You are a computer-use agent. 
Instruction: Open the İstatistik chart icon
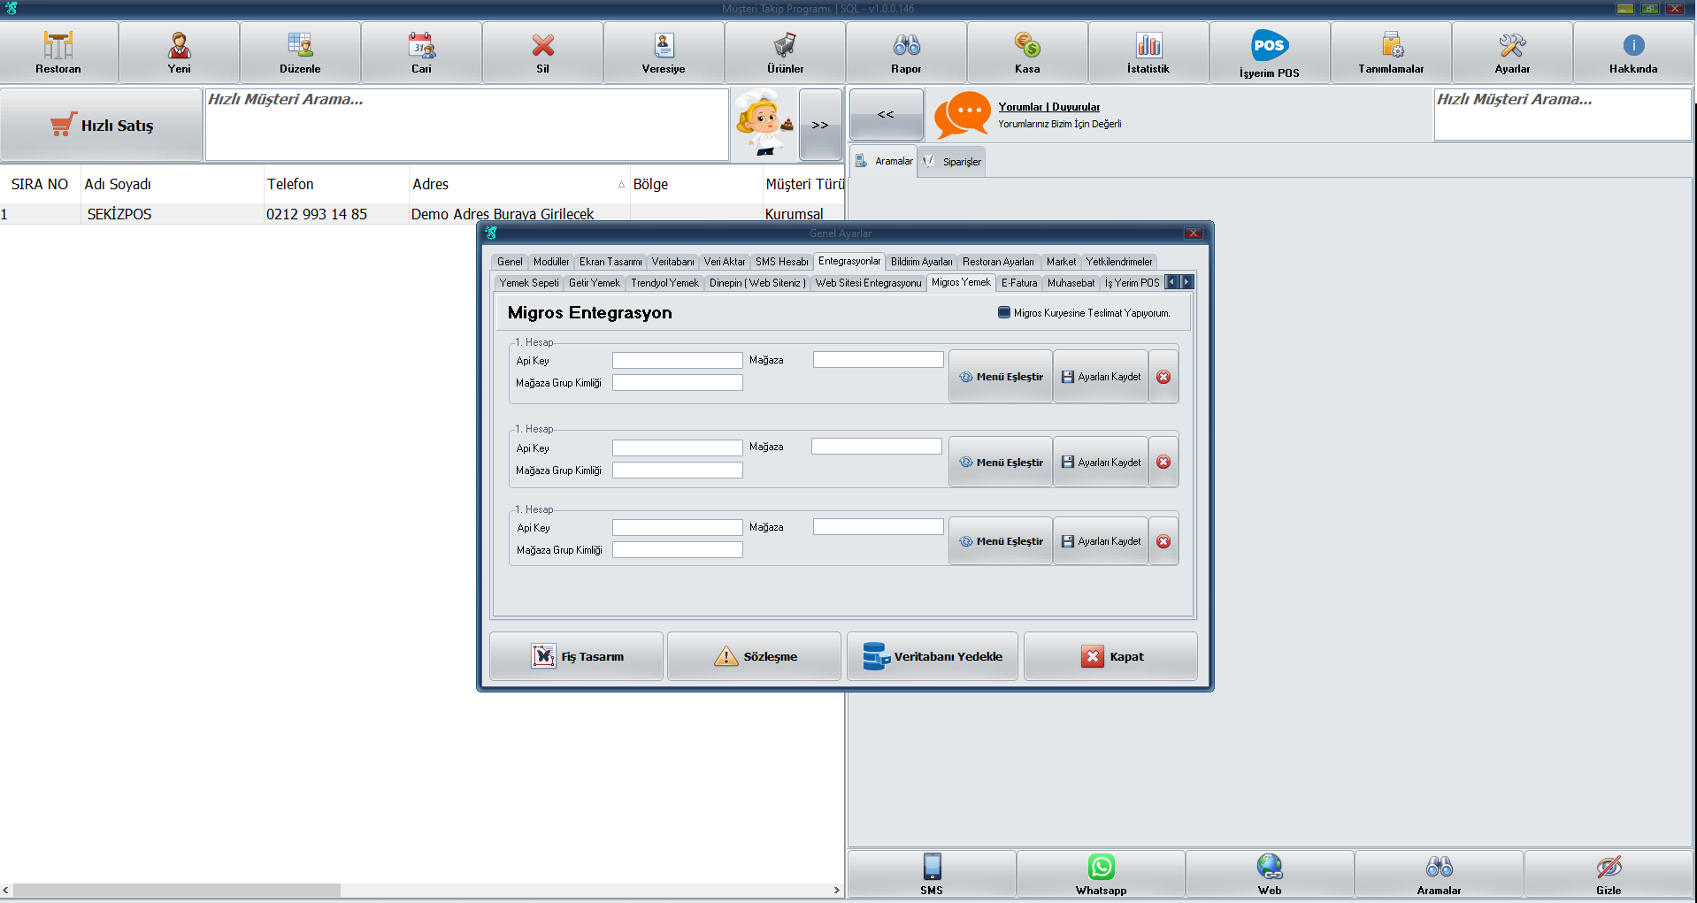[1148, 52]
